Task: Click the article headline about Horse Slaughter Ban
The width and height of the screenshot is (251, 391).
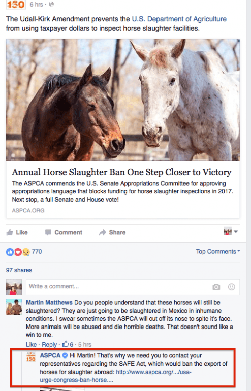Action: pos(121,172)
